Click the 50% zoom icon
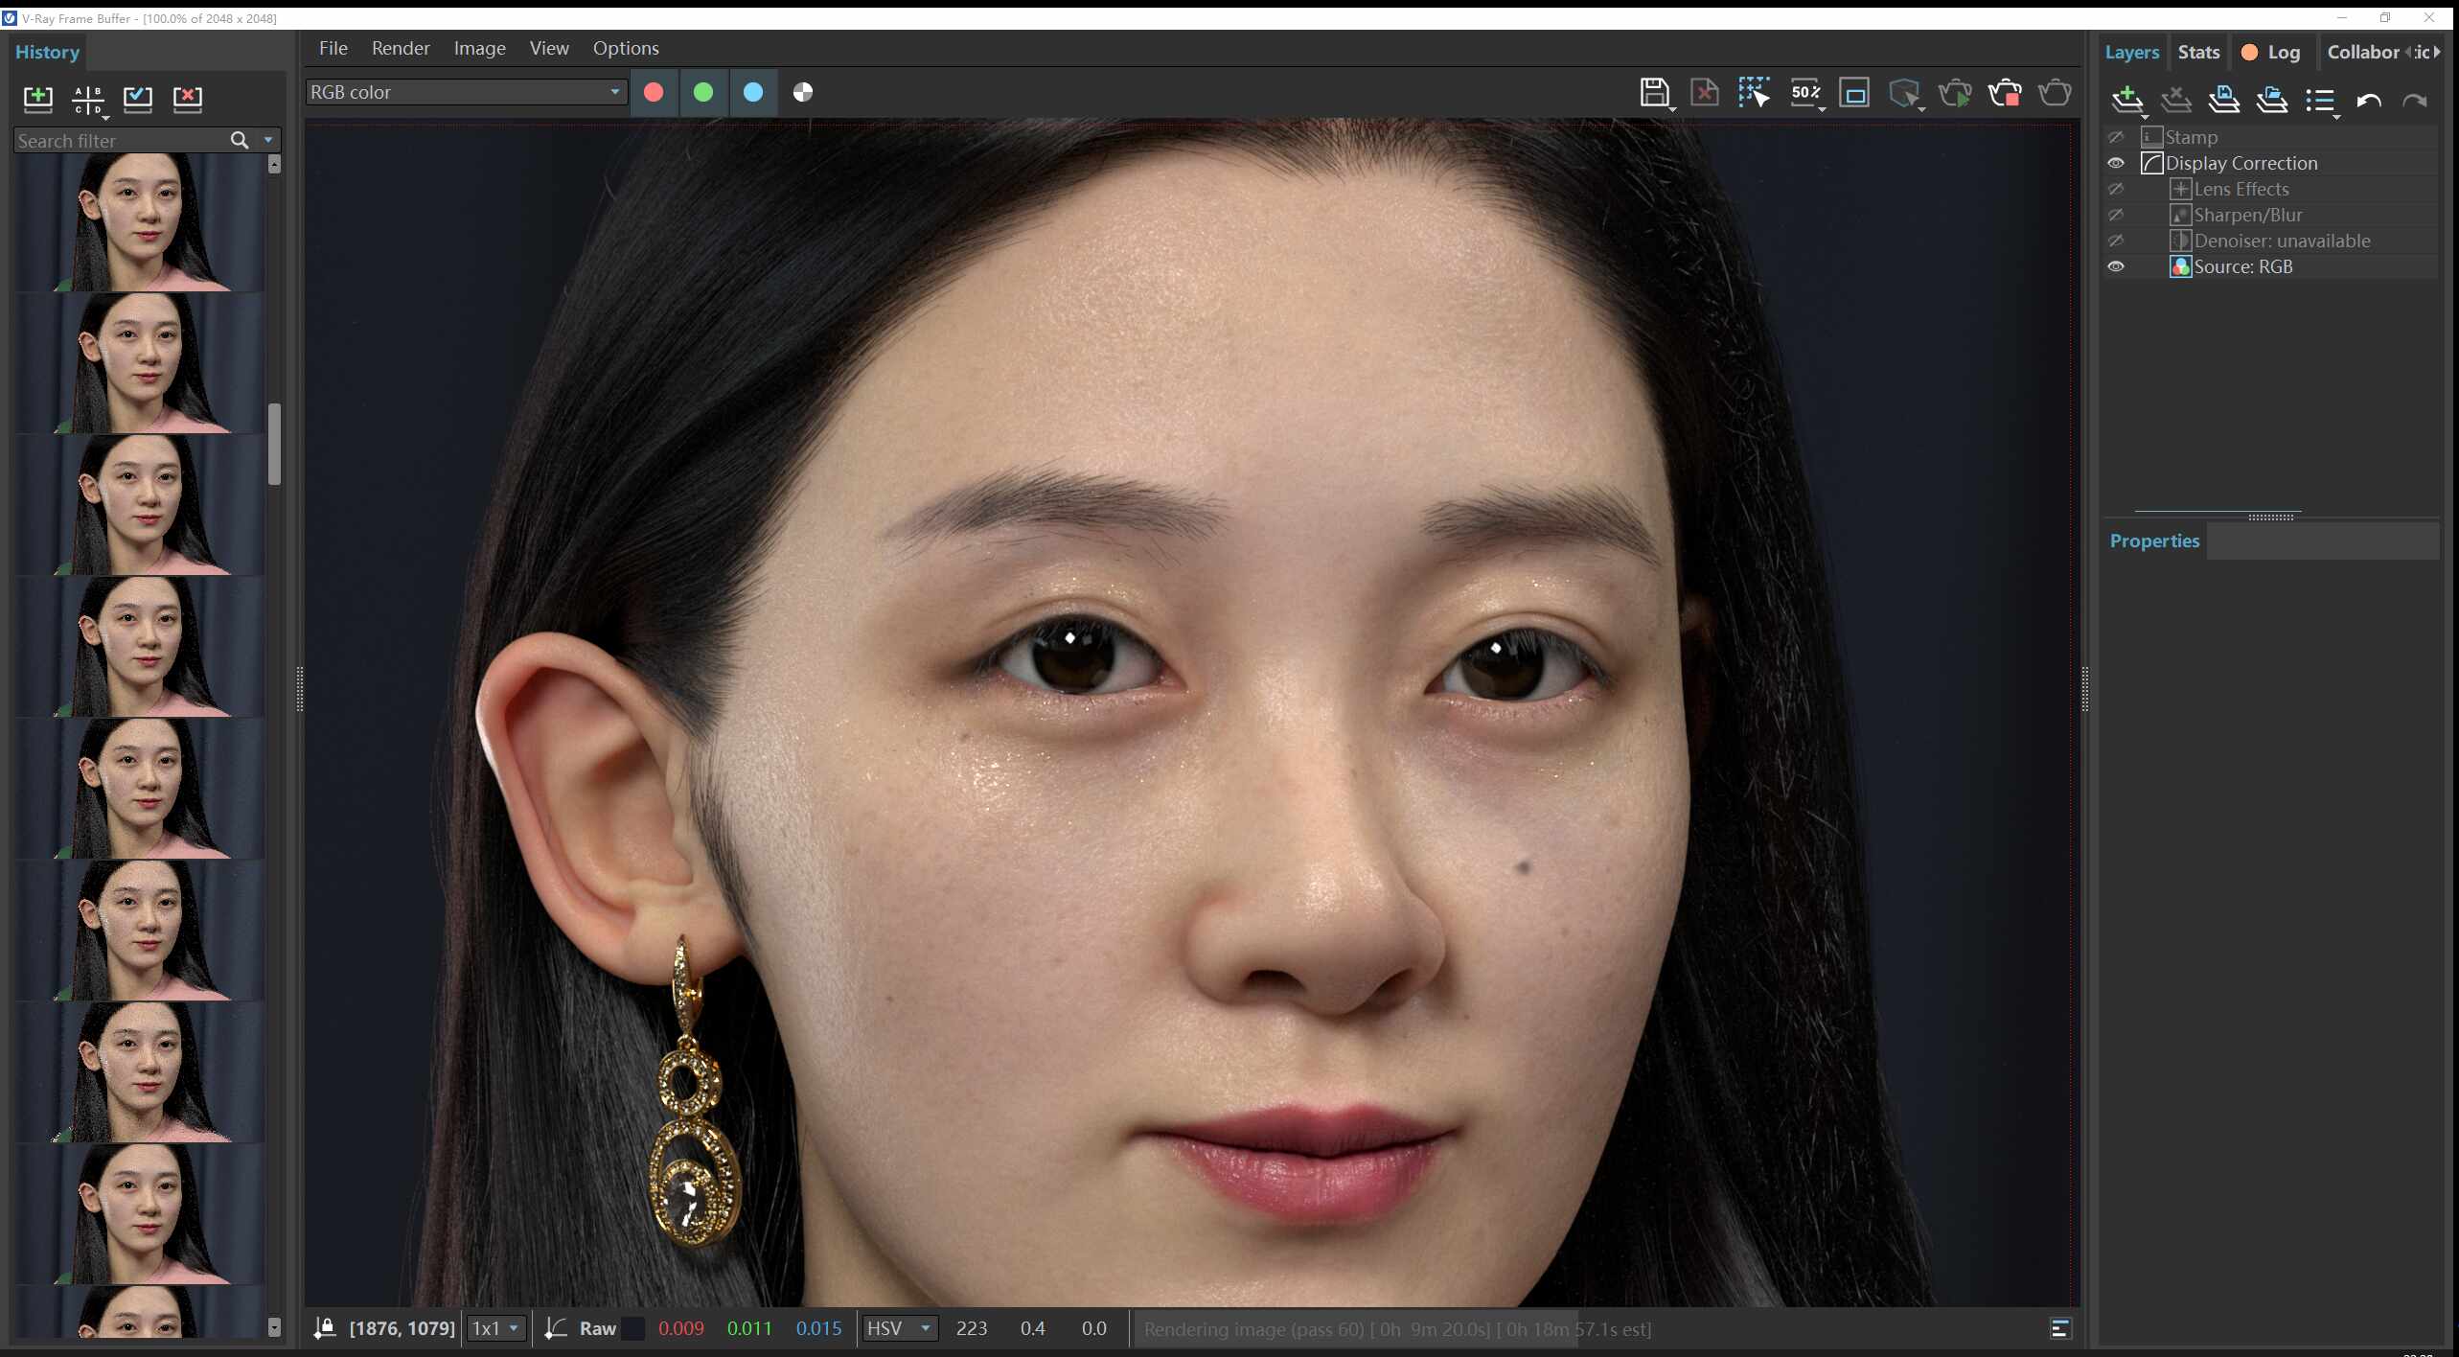 1805,93
